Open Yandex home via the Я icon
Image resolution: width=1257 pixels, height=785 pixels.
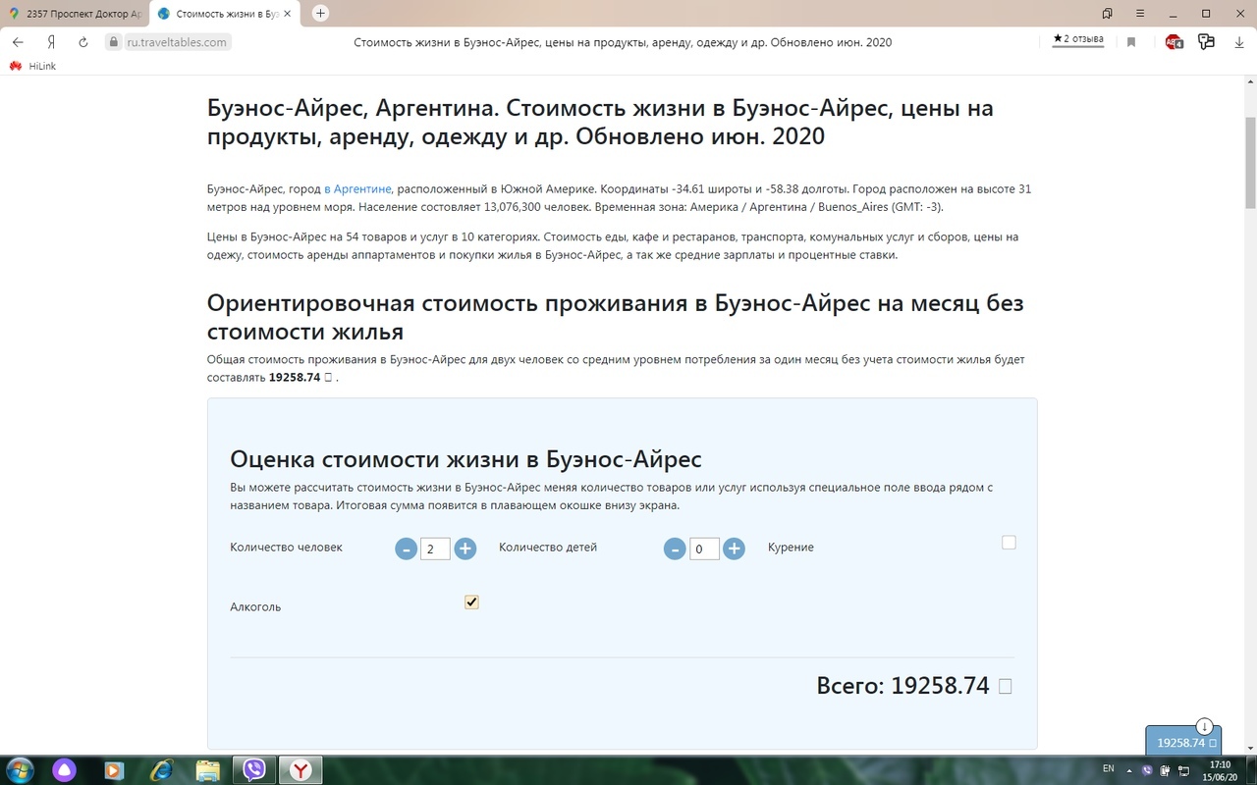50,42
